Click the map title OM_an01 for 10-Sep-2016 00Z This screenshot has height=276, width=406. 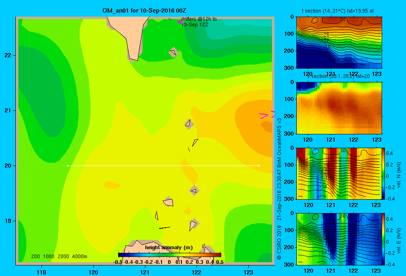click(x=144, y=11)
